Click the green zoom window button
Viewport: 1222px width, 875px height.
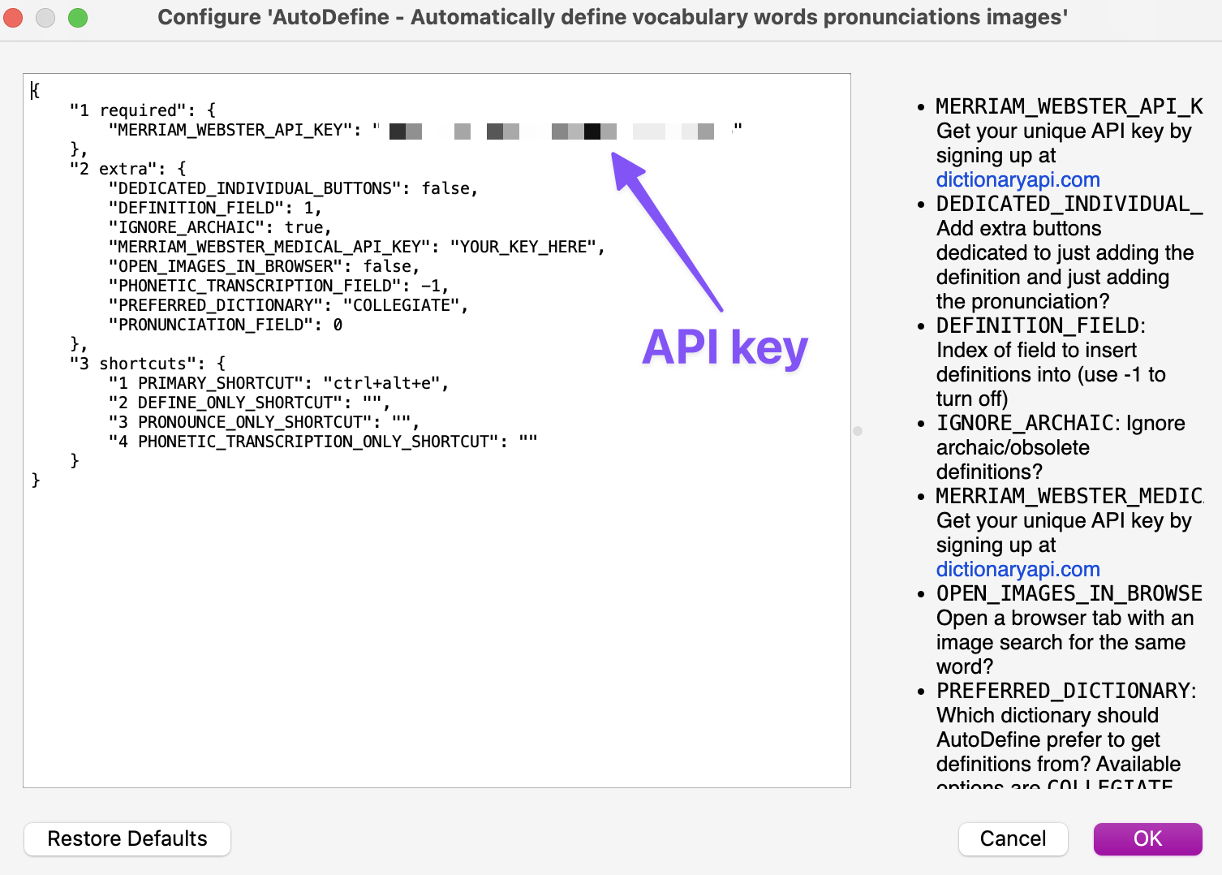[78, 17]
